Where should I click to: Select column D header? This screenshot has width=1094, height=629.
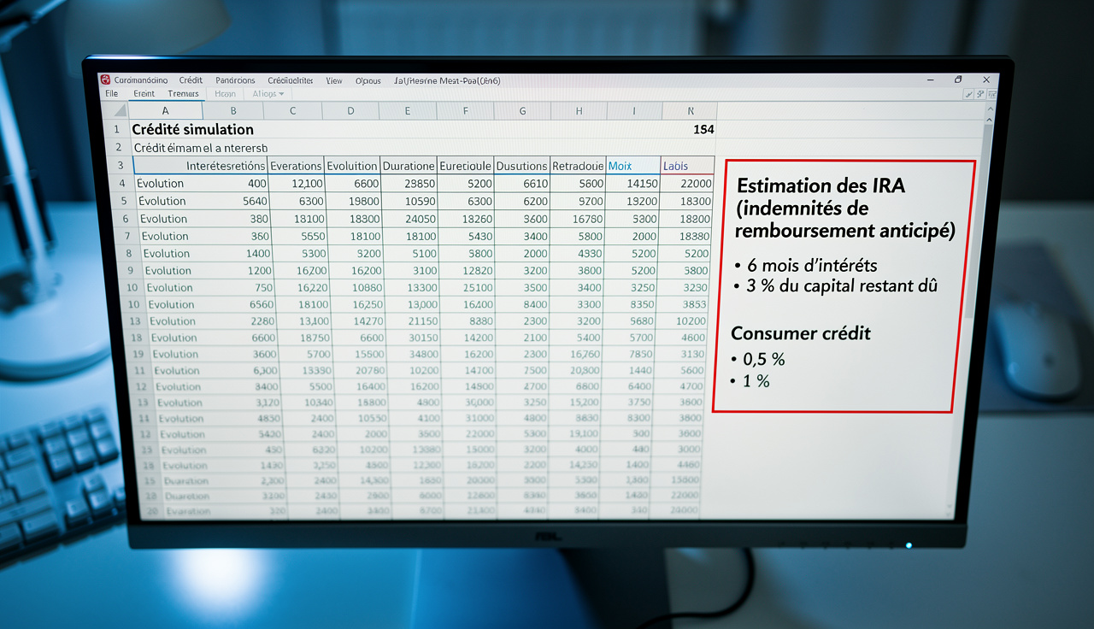click(350, 111)
